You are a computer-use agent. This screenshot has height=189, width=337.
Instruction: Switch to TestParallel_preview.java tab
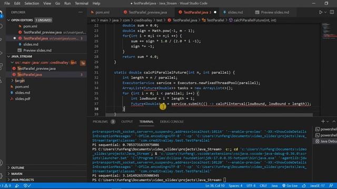(x=147, y=12)
